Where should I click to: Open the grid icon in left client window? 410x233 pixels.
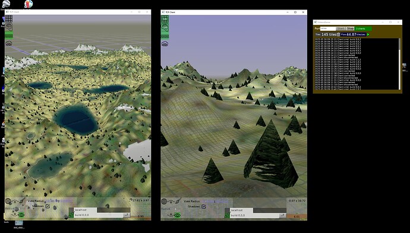[9, 18]
